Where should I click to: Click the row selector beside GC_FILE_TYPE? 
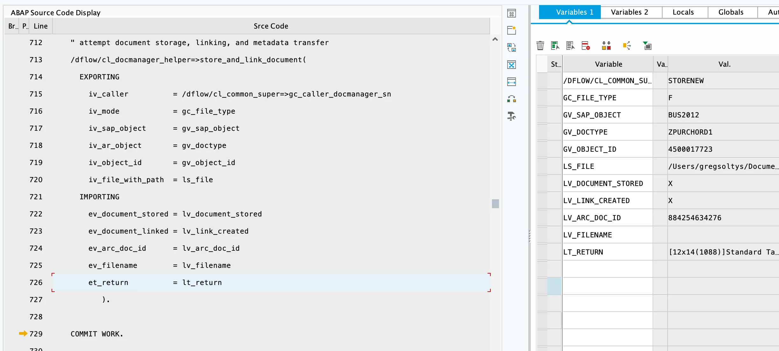tap(542, 98)
